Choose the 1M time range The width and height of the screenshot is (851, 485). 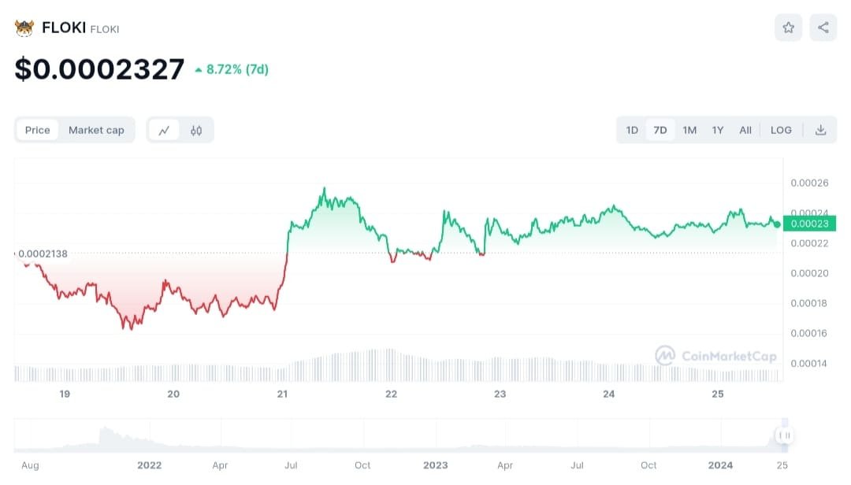click(689, 130)
